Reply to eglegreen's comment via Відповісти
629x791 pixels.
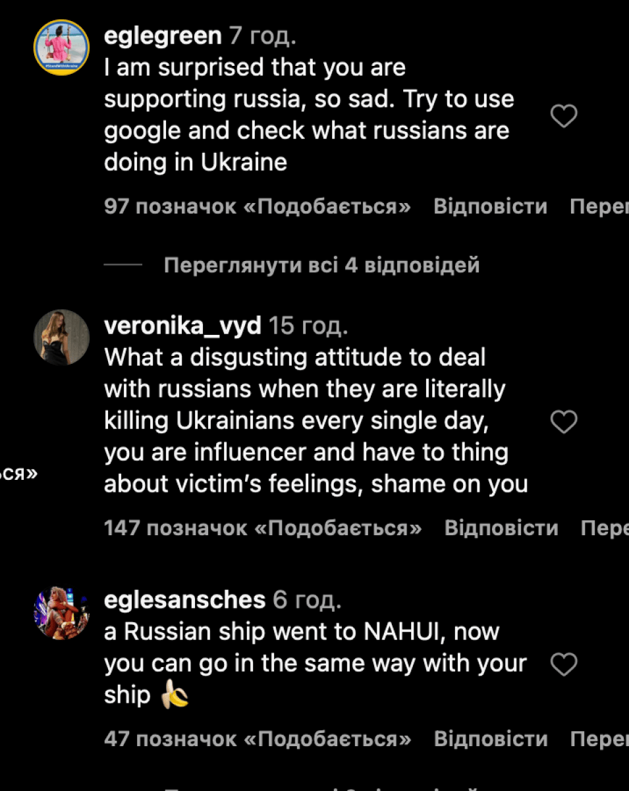pos(490,207)
